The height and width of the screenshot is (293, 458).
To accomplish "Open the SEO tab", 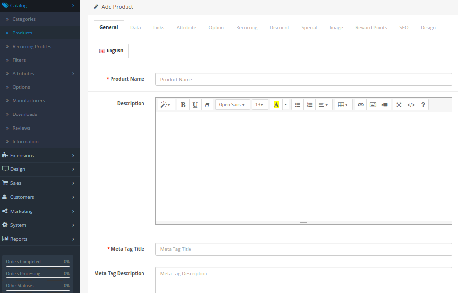I will 404,27.
